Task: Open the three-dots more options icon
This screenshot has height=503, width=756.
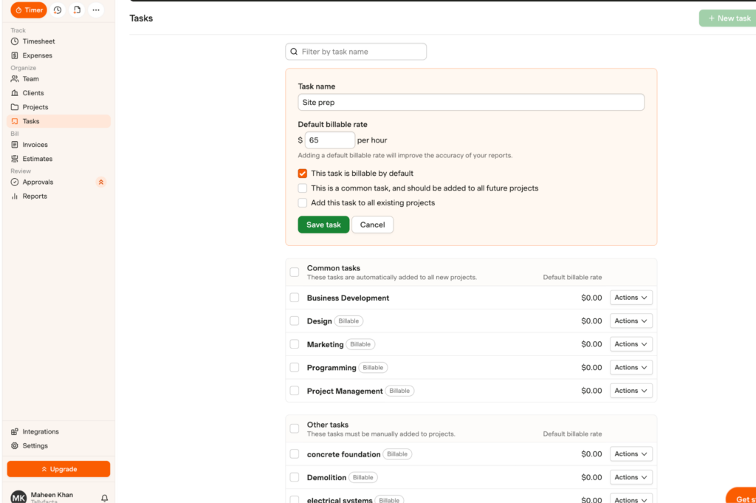Action: click(x=96, y=10)
